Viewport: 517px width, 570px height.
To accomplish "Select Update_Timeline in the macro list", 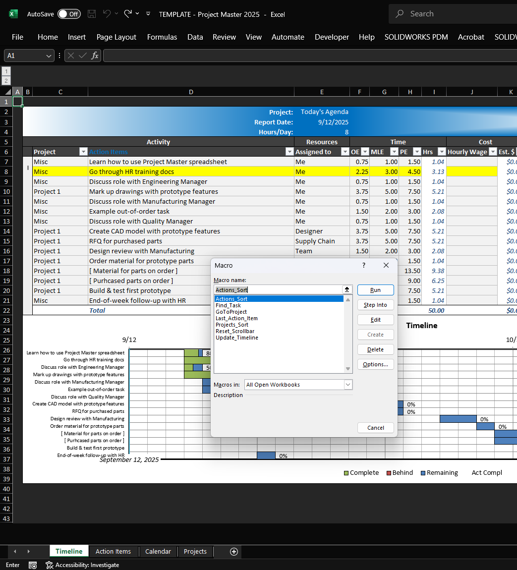I will coord(237,338).
